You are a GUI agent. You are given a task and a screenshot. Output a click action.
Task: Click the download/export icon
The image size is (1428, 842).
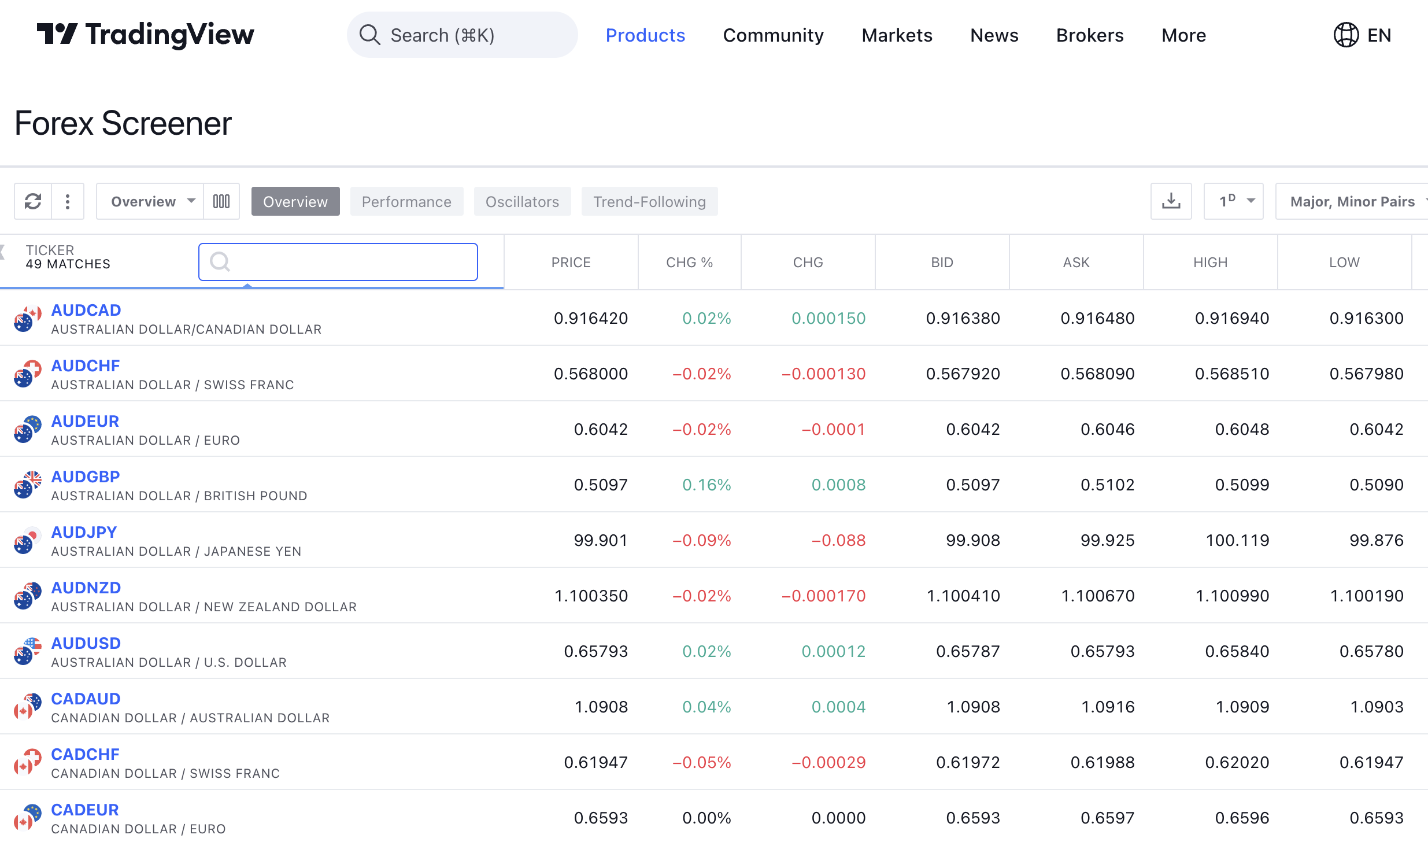(1171, 201)
